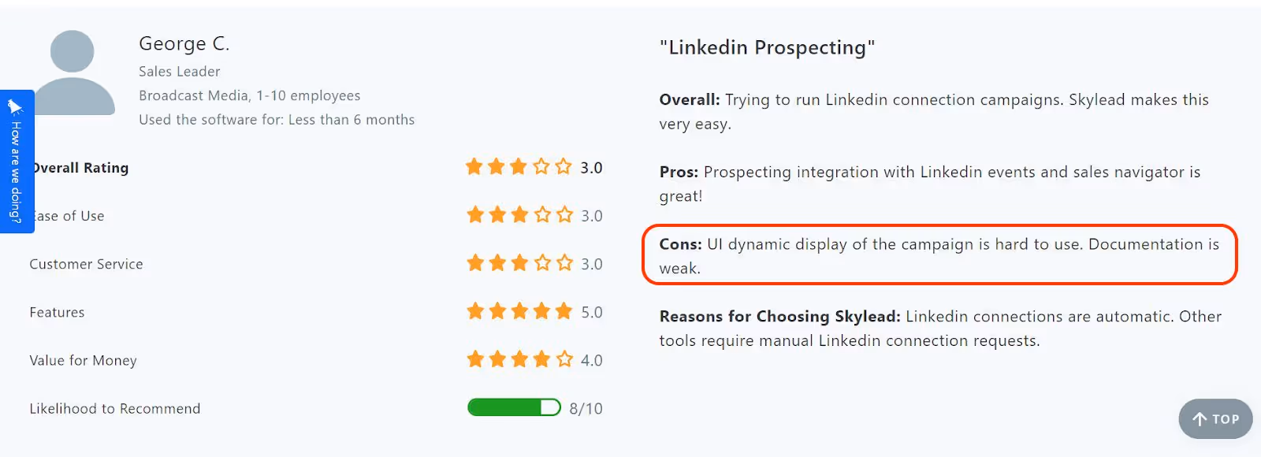Select the fourth empty star of Customer Service

(541, 263)
